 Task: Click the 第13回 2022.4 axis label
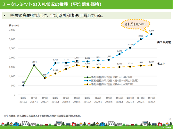pos(151,100)
